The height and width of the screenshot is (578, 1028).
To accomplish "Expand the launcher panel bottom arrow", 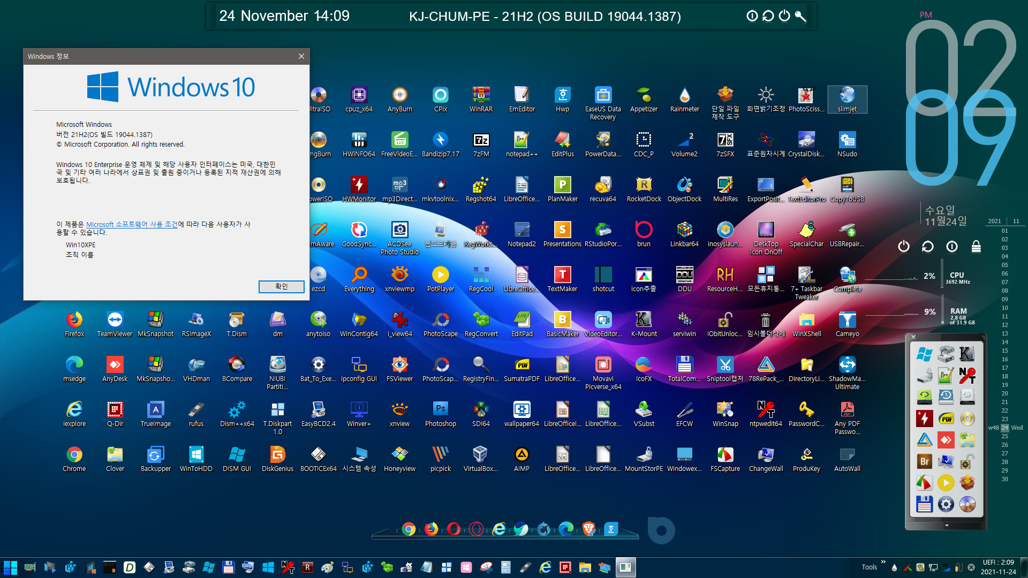I will coord(946,526).
